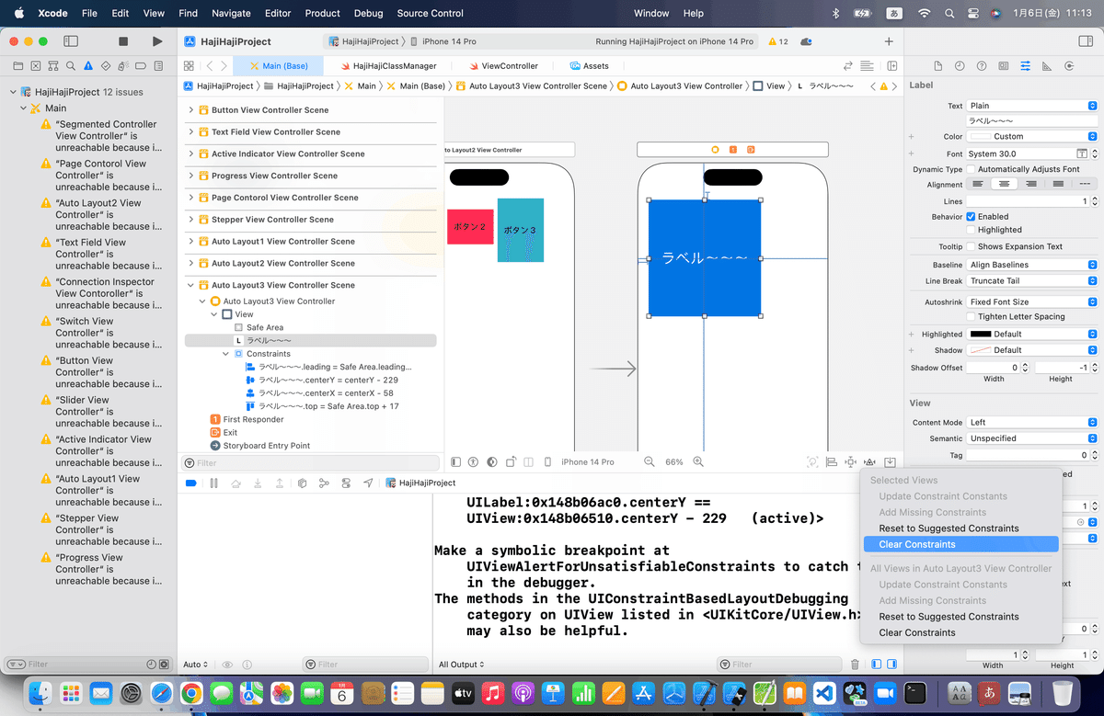Collapse HajiHajiProject issues group
Screen dimensions: 1104x716
[13, 92]
